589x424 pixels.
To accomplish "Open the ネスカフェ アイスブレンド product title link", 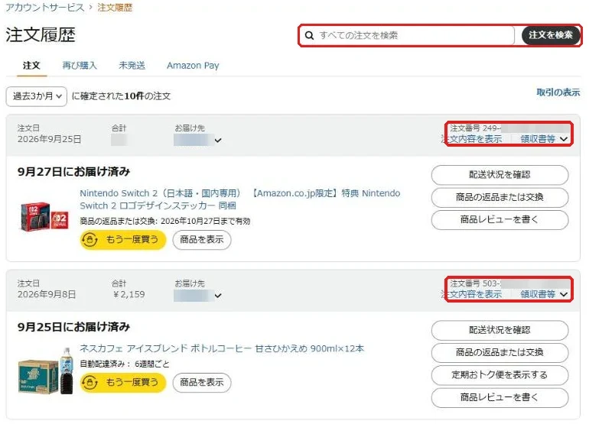I will tap(222, 348).
